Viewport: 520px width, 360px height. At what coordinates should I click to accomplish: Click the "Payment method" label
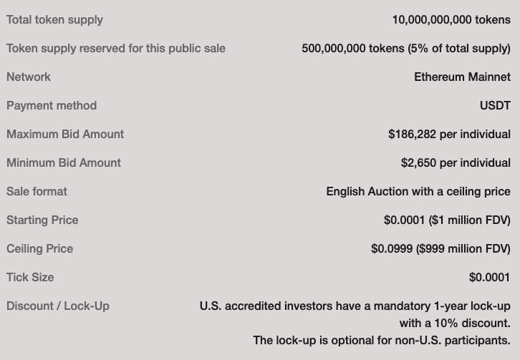(52, 105)
